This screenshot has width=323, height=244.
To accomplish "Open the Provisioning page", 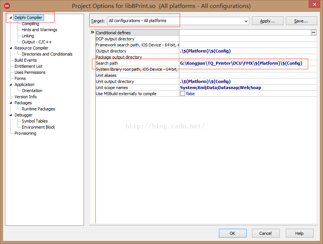I will coord(25,133).
